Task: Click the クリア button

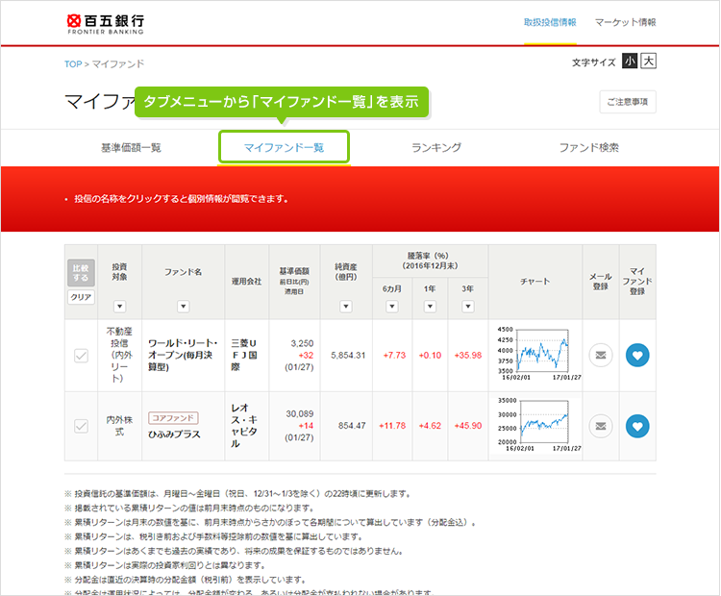Action: click(81, 297)
